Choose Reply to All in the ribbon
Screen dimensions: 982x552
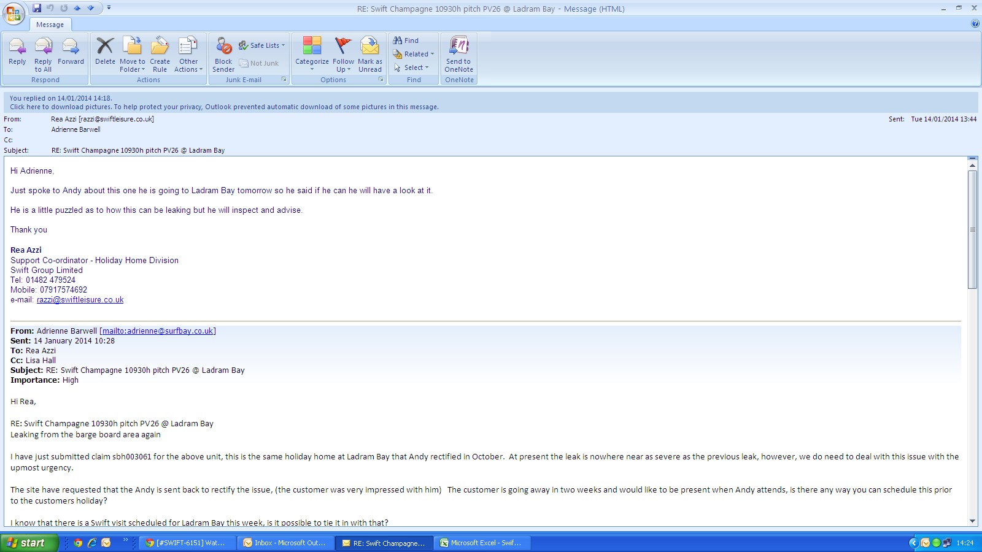43,55
